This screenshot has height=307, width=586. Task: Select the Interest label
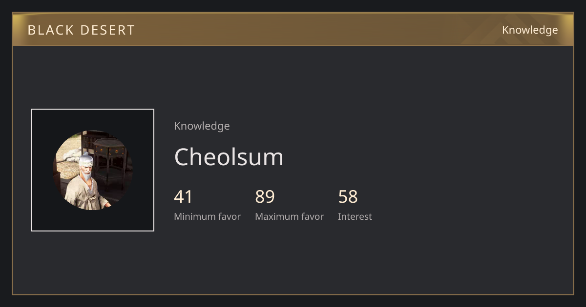pos(355,217)
